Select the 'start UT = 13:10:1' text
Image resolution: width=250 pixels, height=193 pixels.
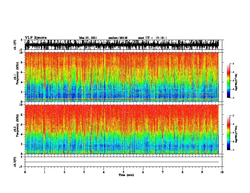click(152, 38)
